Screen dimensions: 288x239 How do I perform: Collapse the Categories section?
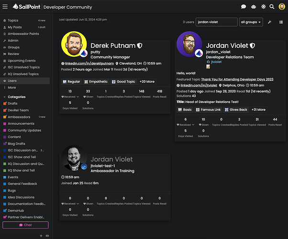pos(17,97)
